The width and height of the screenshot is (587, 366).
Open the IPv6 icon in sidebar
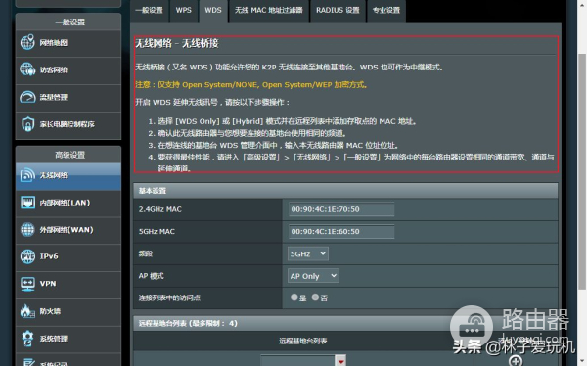tap(27, 256)
